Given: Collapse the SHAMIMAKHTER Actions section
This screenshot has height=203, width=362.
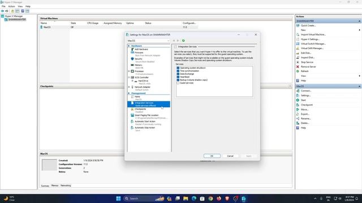Looking at the screenshot, I should pyautogui.click(x=360, y=21).
